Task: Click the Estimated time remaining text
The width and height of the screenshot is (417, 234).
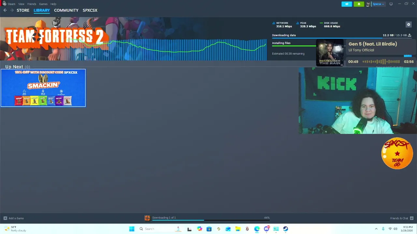Action: point(288,54)
